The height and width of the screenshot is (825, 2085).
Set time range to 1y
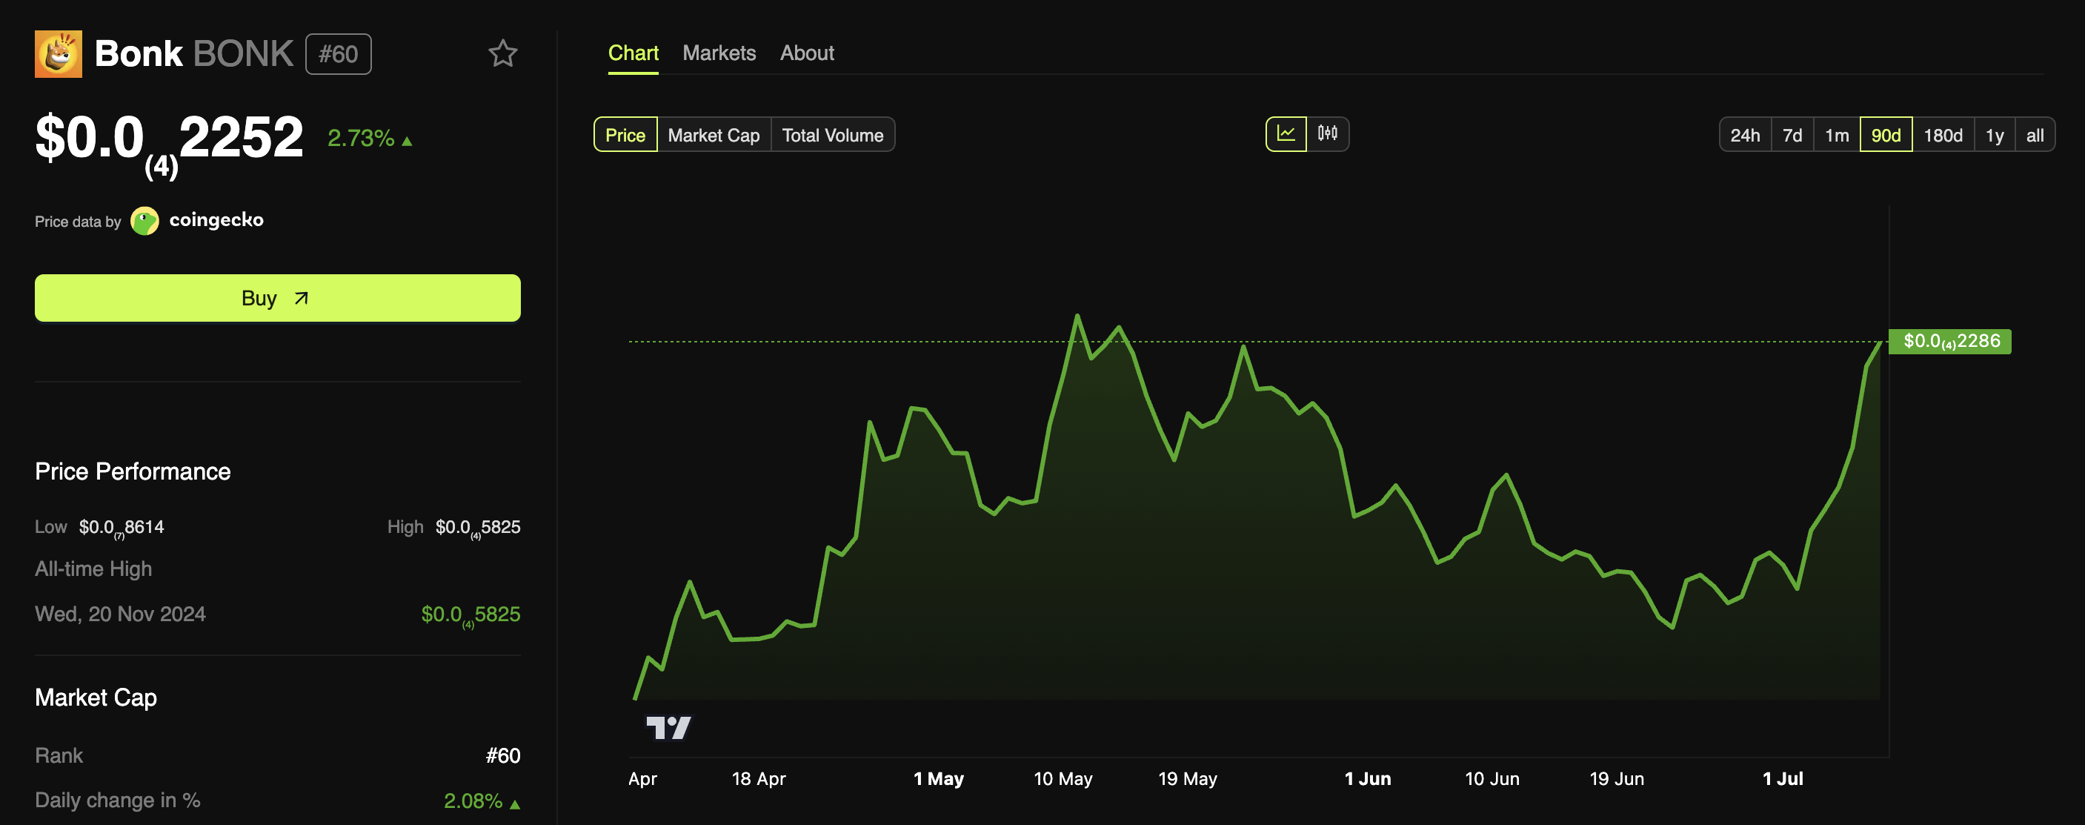click(x=1994, y=135)
